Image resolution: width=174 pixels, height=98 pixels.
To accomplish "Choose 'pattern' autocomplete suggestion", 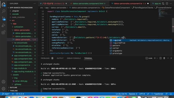I will pyautogui.click(x=141, y=45).
